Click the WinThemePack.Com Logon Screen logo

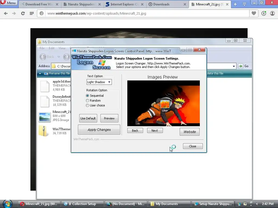(92, 62)
